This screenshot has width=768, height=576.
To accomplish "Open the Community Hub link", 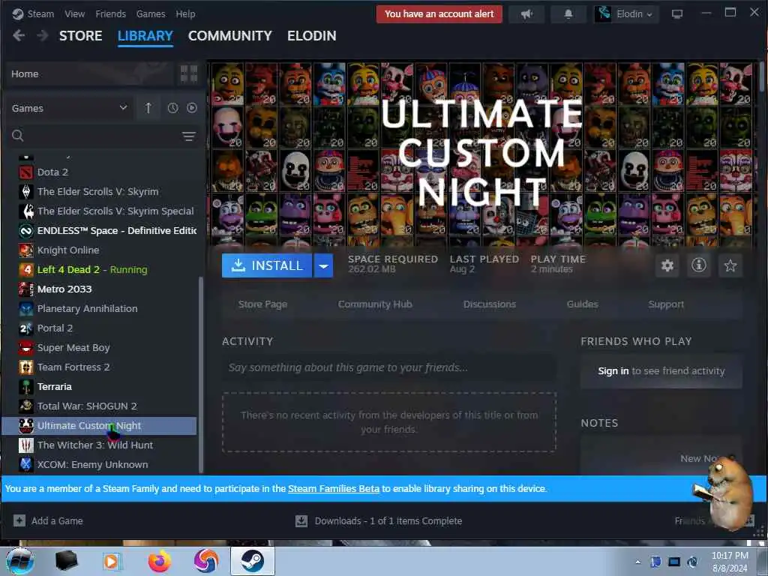I will click(x=375, y=304).
